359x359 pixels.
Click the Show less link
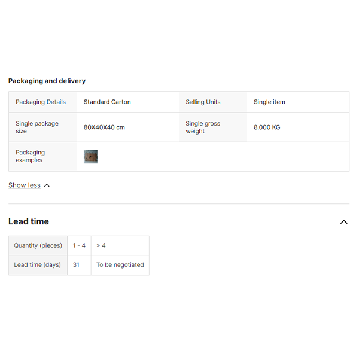coord(25,185)
